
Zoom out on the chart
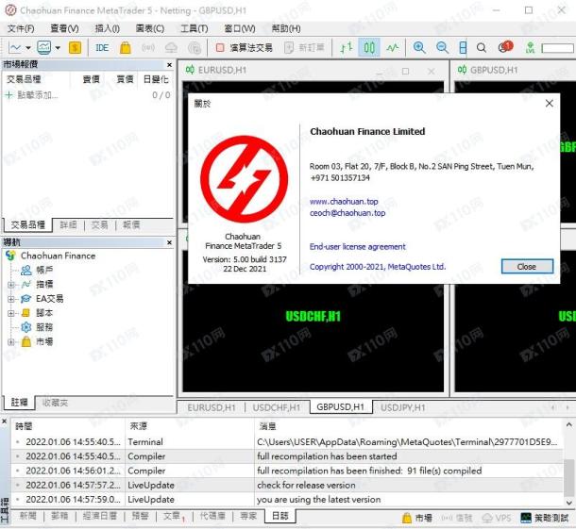point(442,48)
